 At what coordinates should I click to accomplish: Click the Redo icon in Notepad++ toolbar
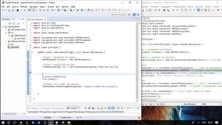tap(159, 10)
